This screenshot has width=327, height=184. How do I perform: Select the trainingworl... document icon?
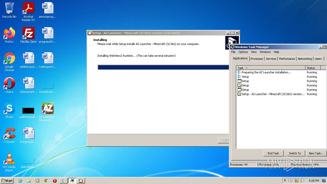click(48, 60)
